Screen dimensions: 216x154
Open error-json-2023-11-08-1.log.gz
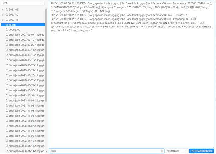[26, 131]
